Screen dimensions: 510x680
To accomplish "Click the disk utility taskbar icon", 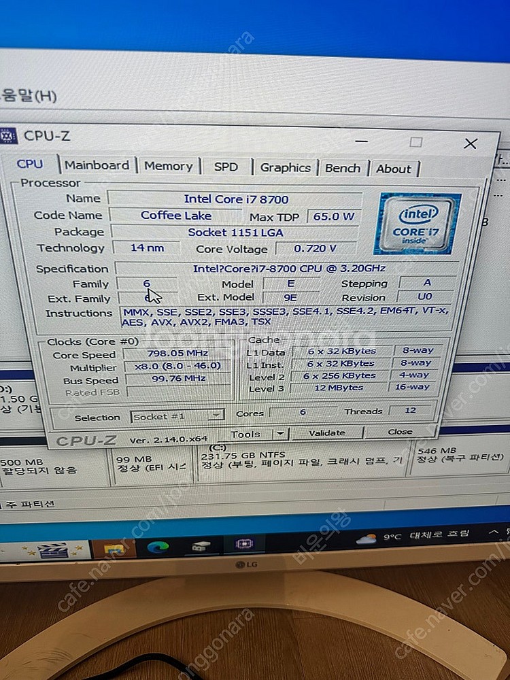I will click(x=201, y=545).
